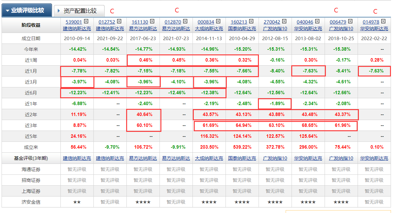Open fund code link 012752
Image resolution: width=395 pixels, height=213 pixels.
click(x=107, y=22)
